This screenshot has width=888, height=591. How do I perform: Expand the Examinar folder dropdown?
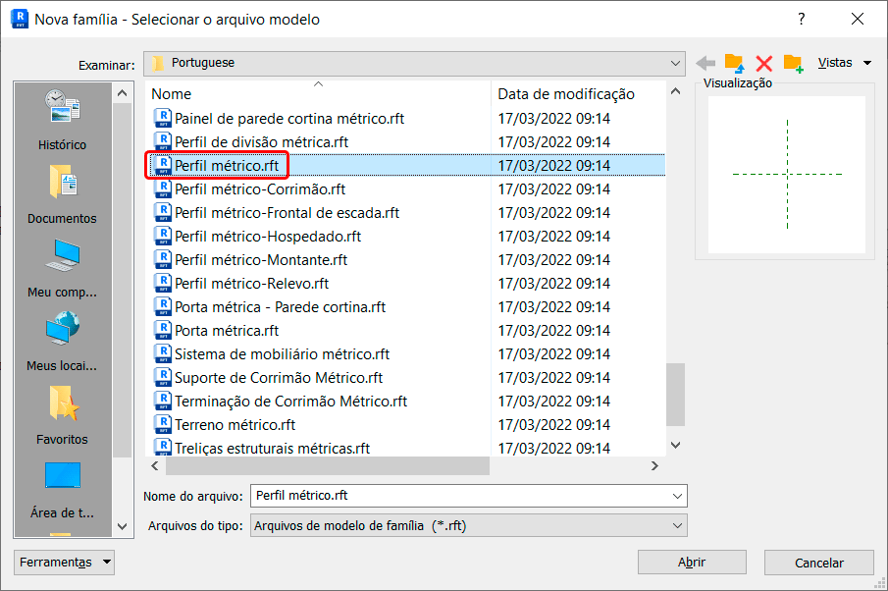pyautogui.click(x=675, y=63)
